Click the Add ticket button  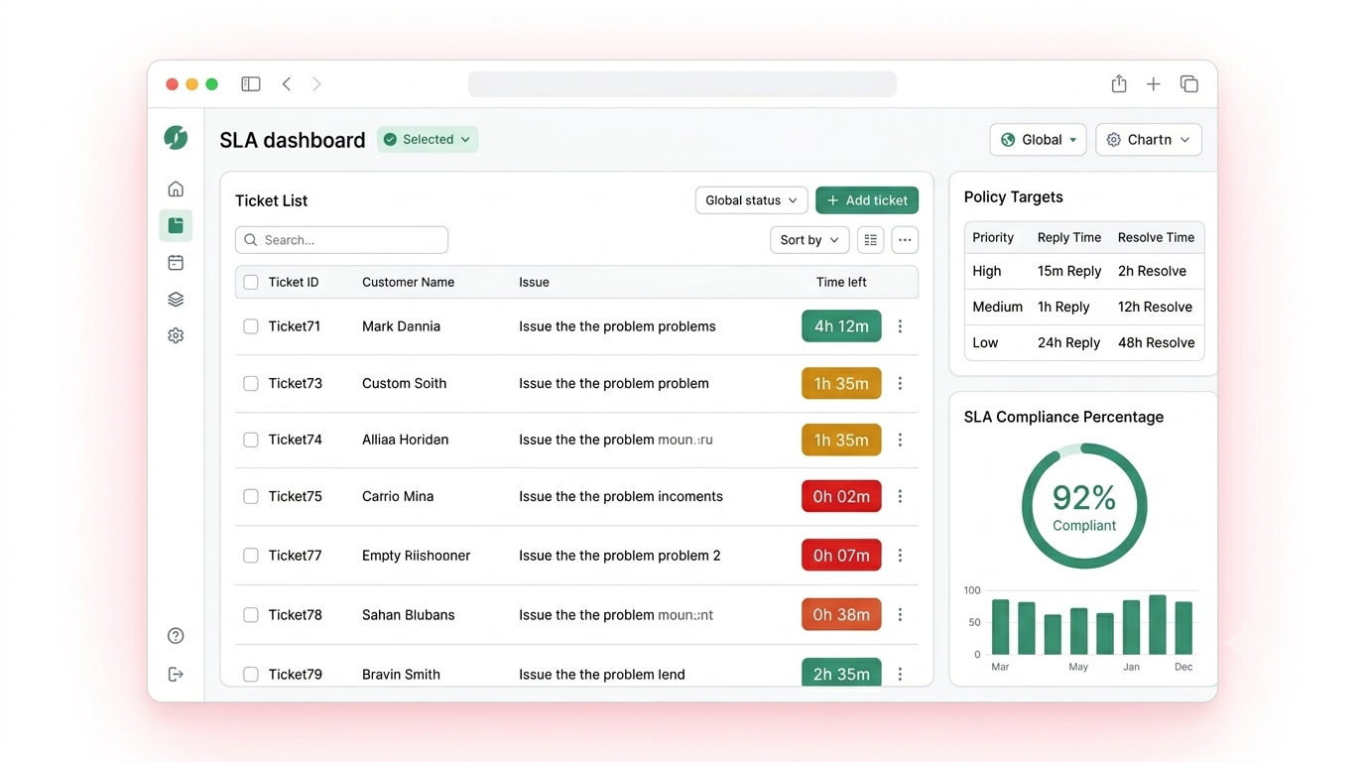coord(867,200)
